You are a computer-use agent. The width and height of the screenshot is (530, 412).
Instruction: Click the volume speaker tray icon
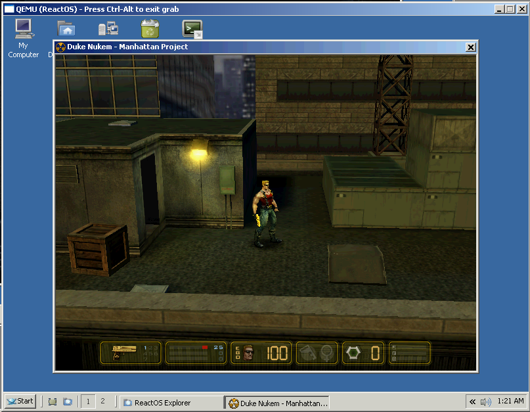(x=485, y=401)
